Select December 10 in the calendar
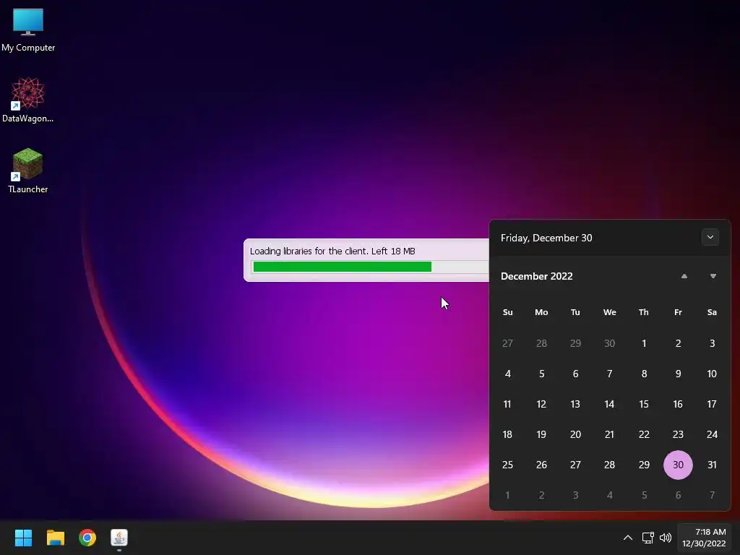The width and height of the screenshot is (740, 555). (x=712, y=374)
